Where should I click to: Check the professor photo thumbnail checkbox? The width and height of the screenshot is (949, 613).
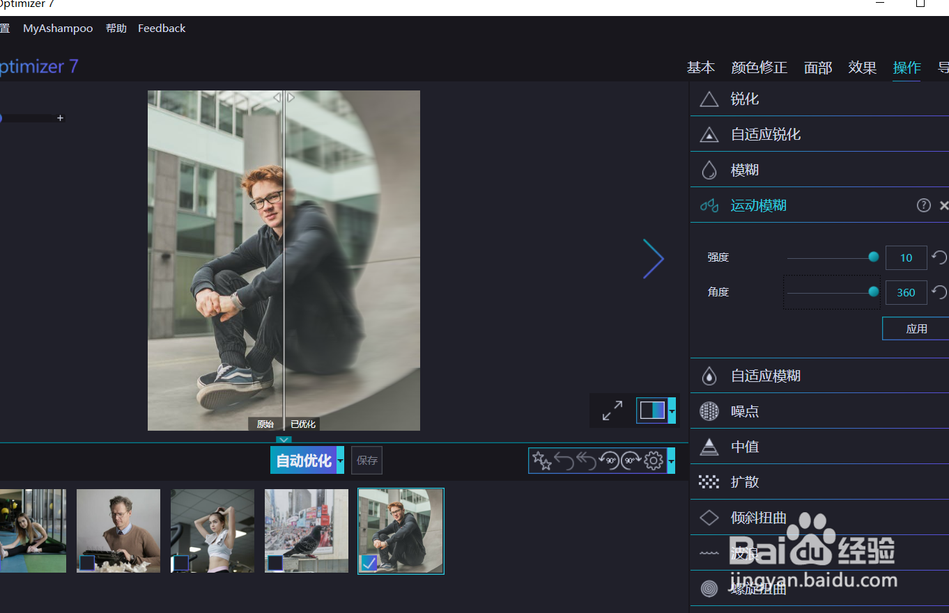pyautogui.click(x=86, y=564)
